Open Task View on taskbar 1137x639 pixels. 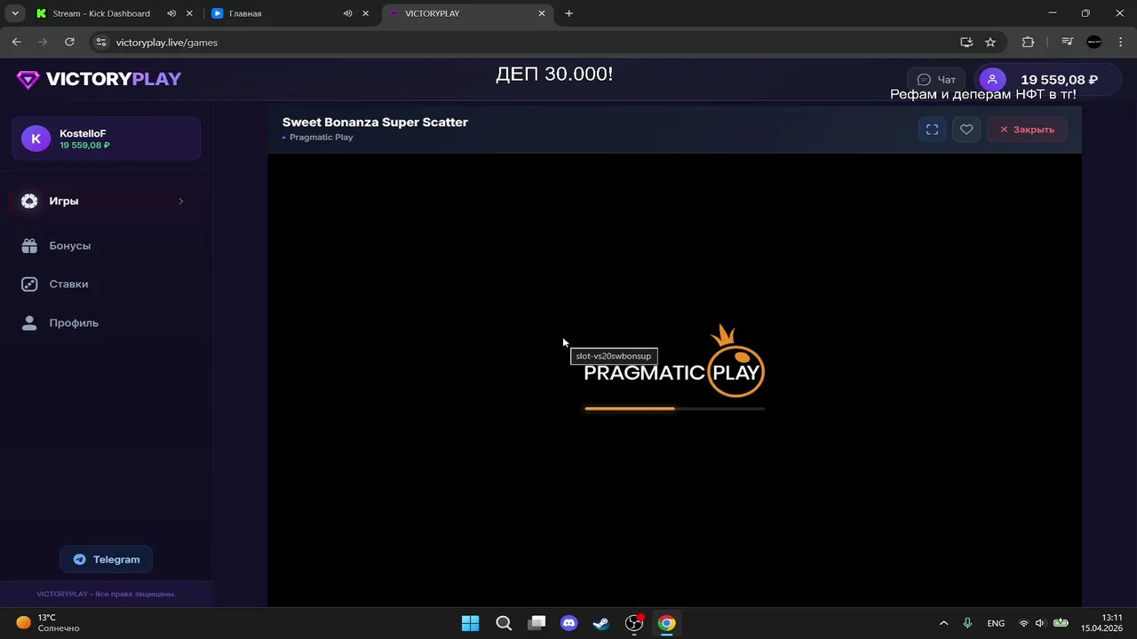coord(537,623)
